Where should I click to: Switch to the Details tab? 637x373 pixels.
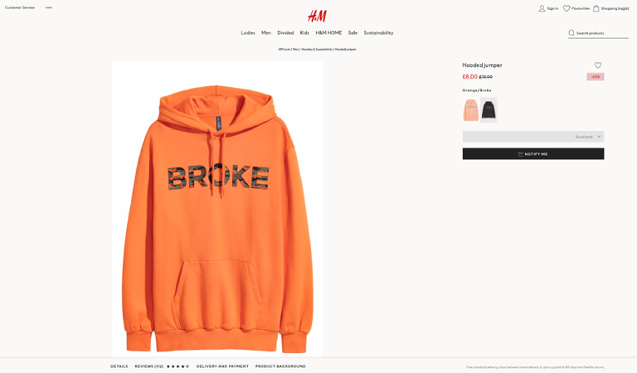coord(119,366)
